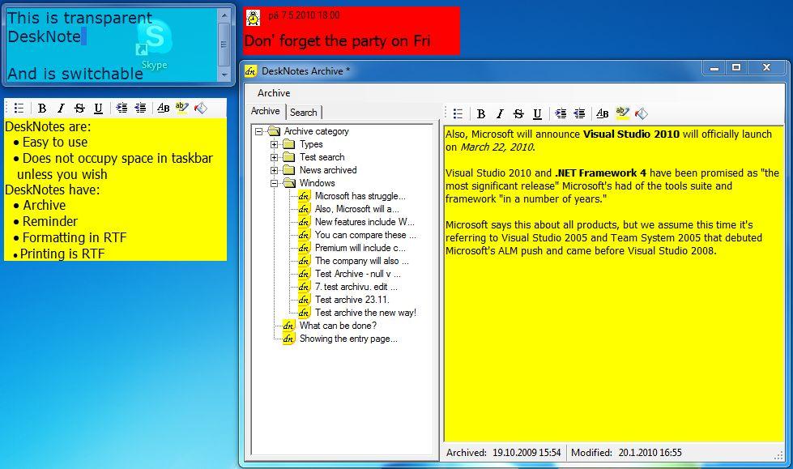Open the note 'You can compare these ...'
Viewport: 793px width, 469px height.
point(365,235)
